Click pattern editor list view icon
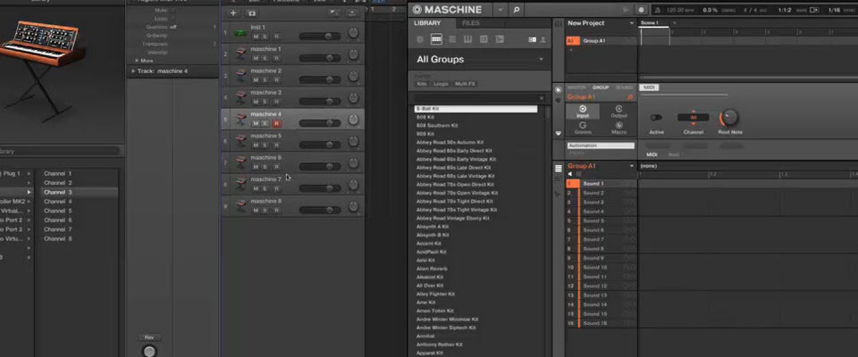The height and width of the screenshot is (357, 858). (x=558, y=169)
